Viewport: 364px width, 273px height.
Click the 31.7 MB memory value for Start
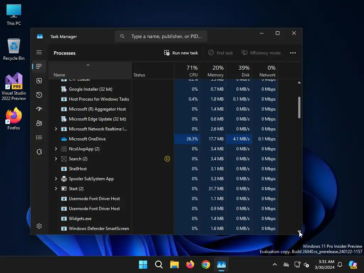(216, 189)
